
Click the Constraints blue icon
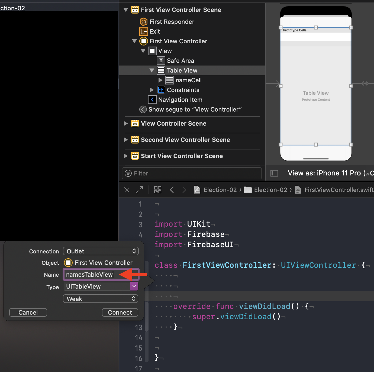tap(161, 90)
